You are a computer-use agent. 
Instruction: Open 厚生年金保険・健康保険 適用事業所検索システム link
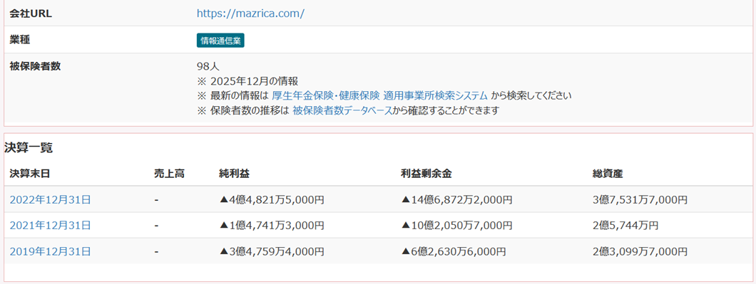coord(380,95)
